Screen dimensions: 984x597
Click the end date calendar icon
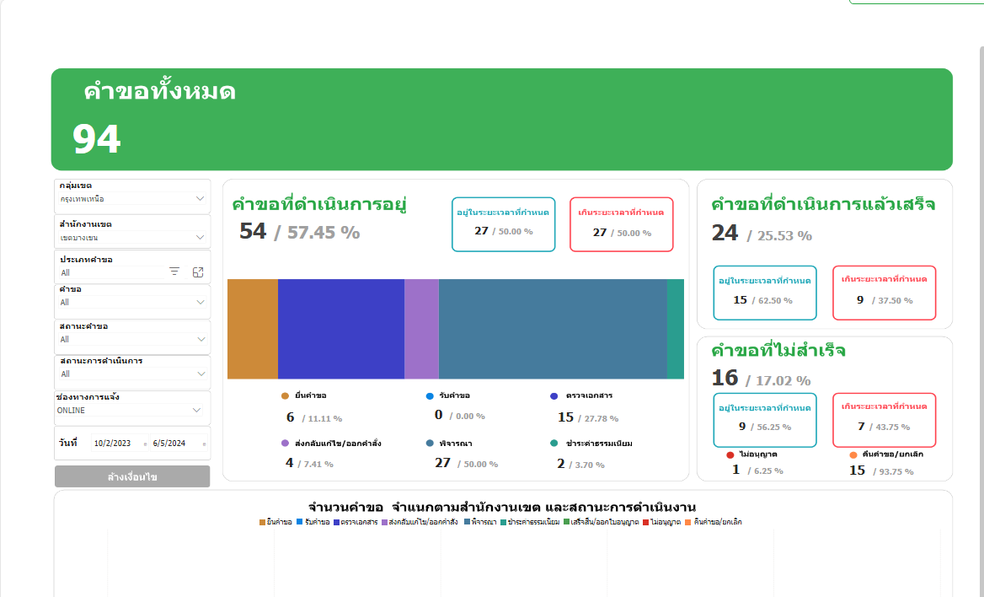pyautogui.click(x=204, y=444)
